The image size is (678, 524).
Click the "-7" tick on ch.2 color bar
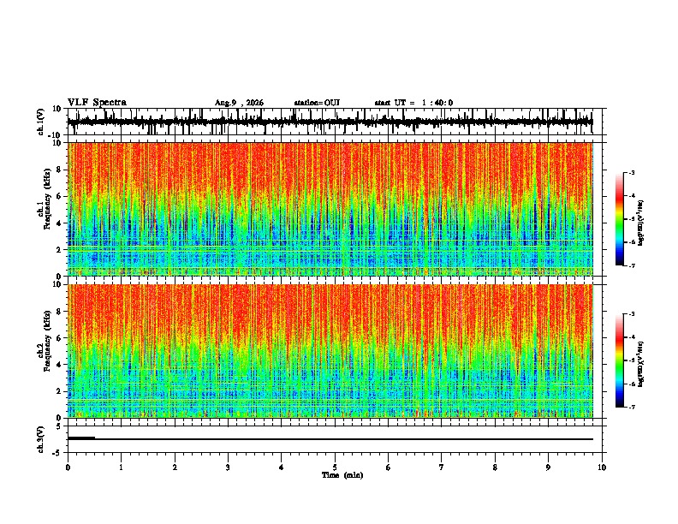tap(632, 408)
